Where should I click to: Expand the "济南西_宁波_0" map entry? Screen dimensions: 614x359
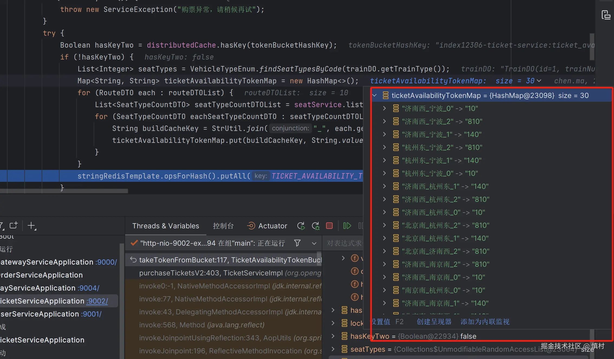coord(384,108)
